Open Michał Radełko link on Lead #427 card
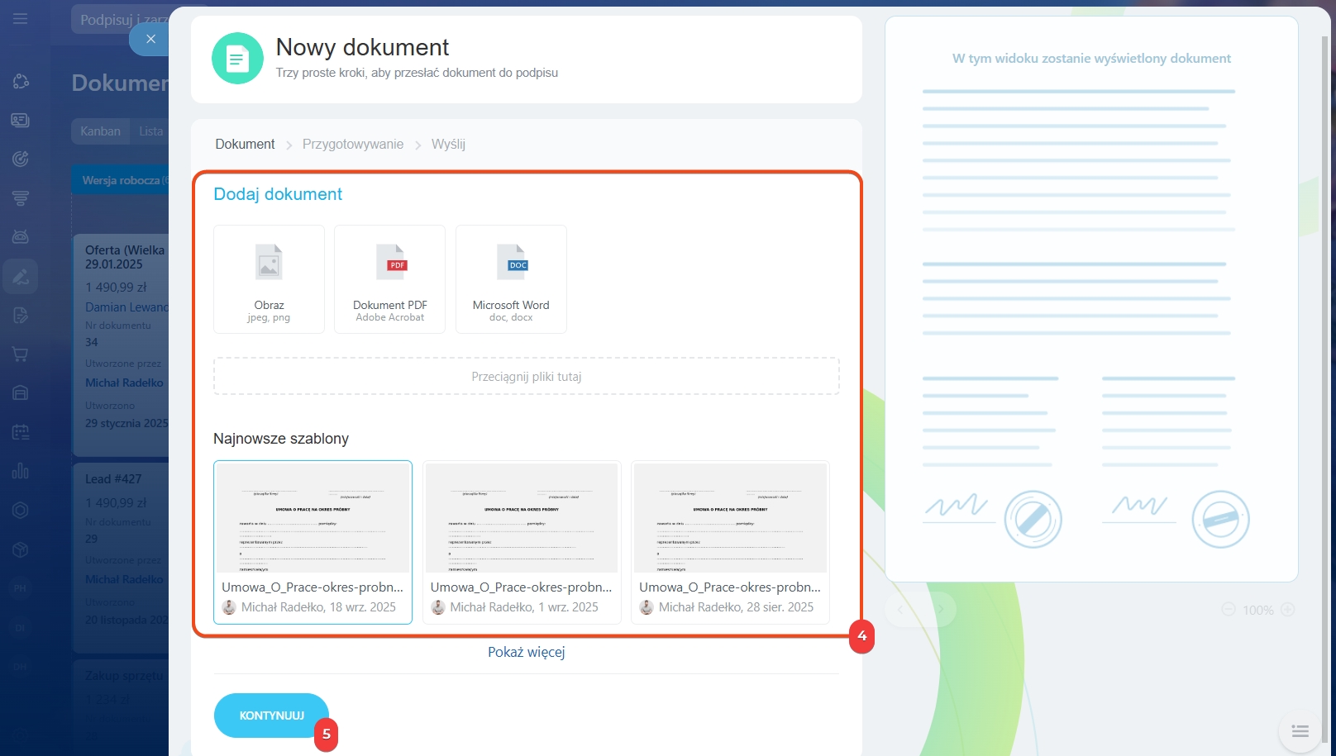Image resolution: width=1336 pixels, height=756 pixels. pos(124,579)
